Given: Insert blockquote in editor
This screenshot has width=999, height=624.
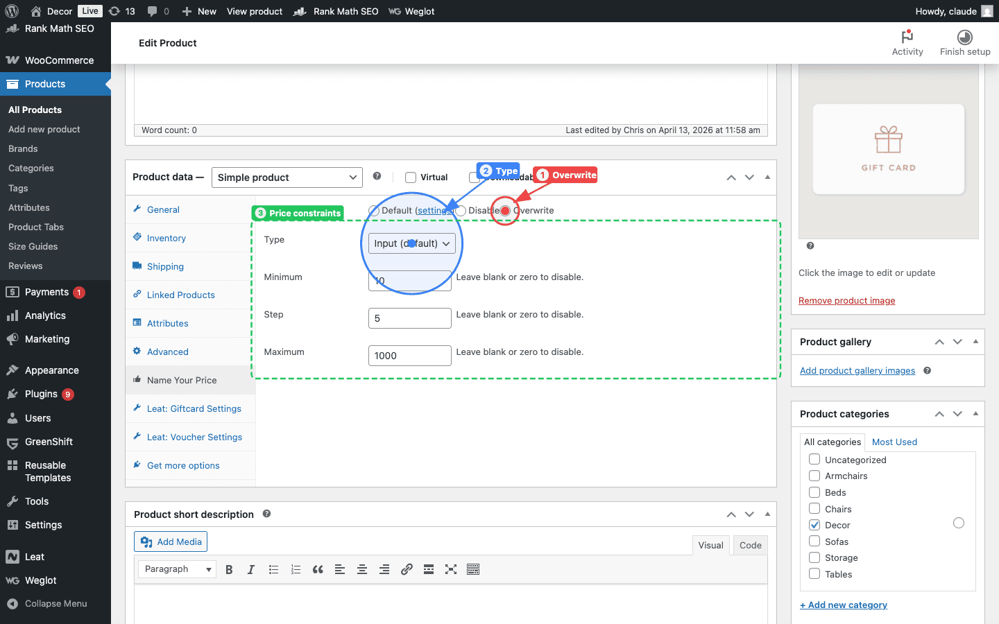Looking at the screenshot, I should (x=318, y=569).
